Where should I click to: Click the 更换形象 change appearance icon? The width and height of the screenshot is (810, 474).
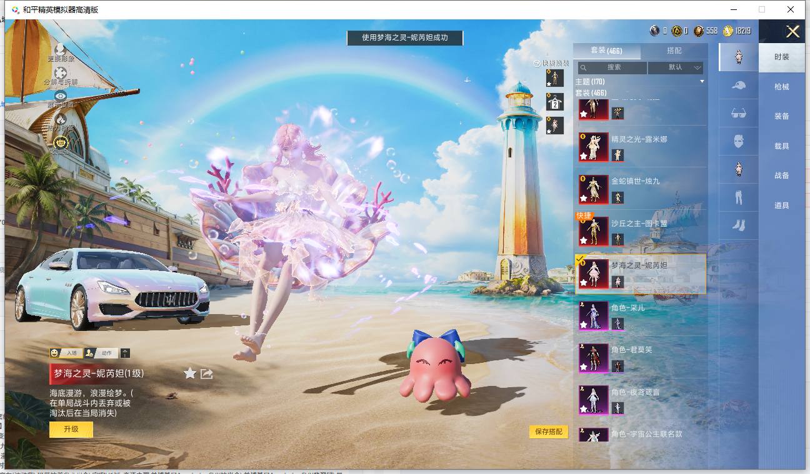[61, 49]
